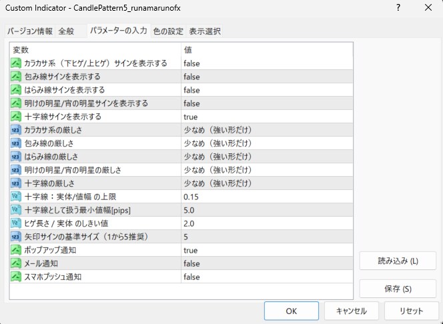The image size is (443, 324).
Task: Click the 1/2 icon beside 最小値幅[pips]
Action: [16, 210]
